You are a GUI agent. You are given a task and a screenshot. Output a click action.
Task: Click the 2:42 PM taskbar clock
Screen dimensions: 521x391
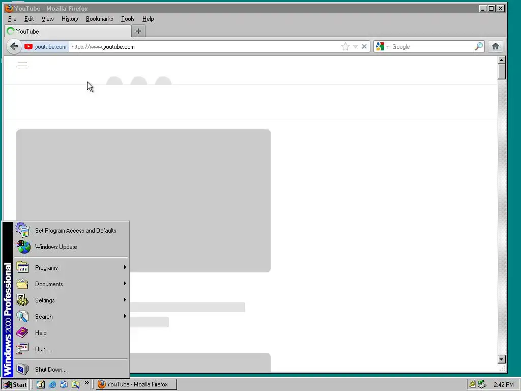pyautogui.click(x=503, y=385)
